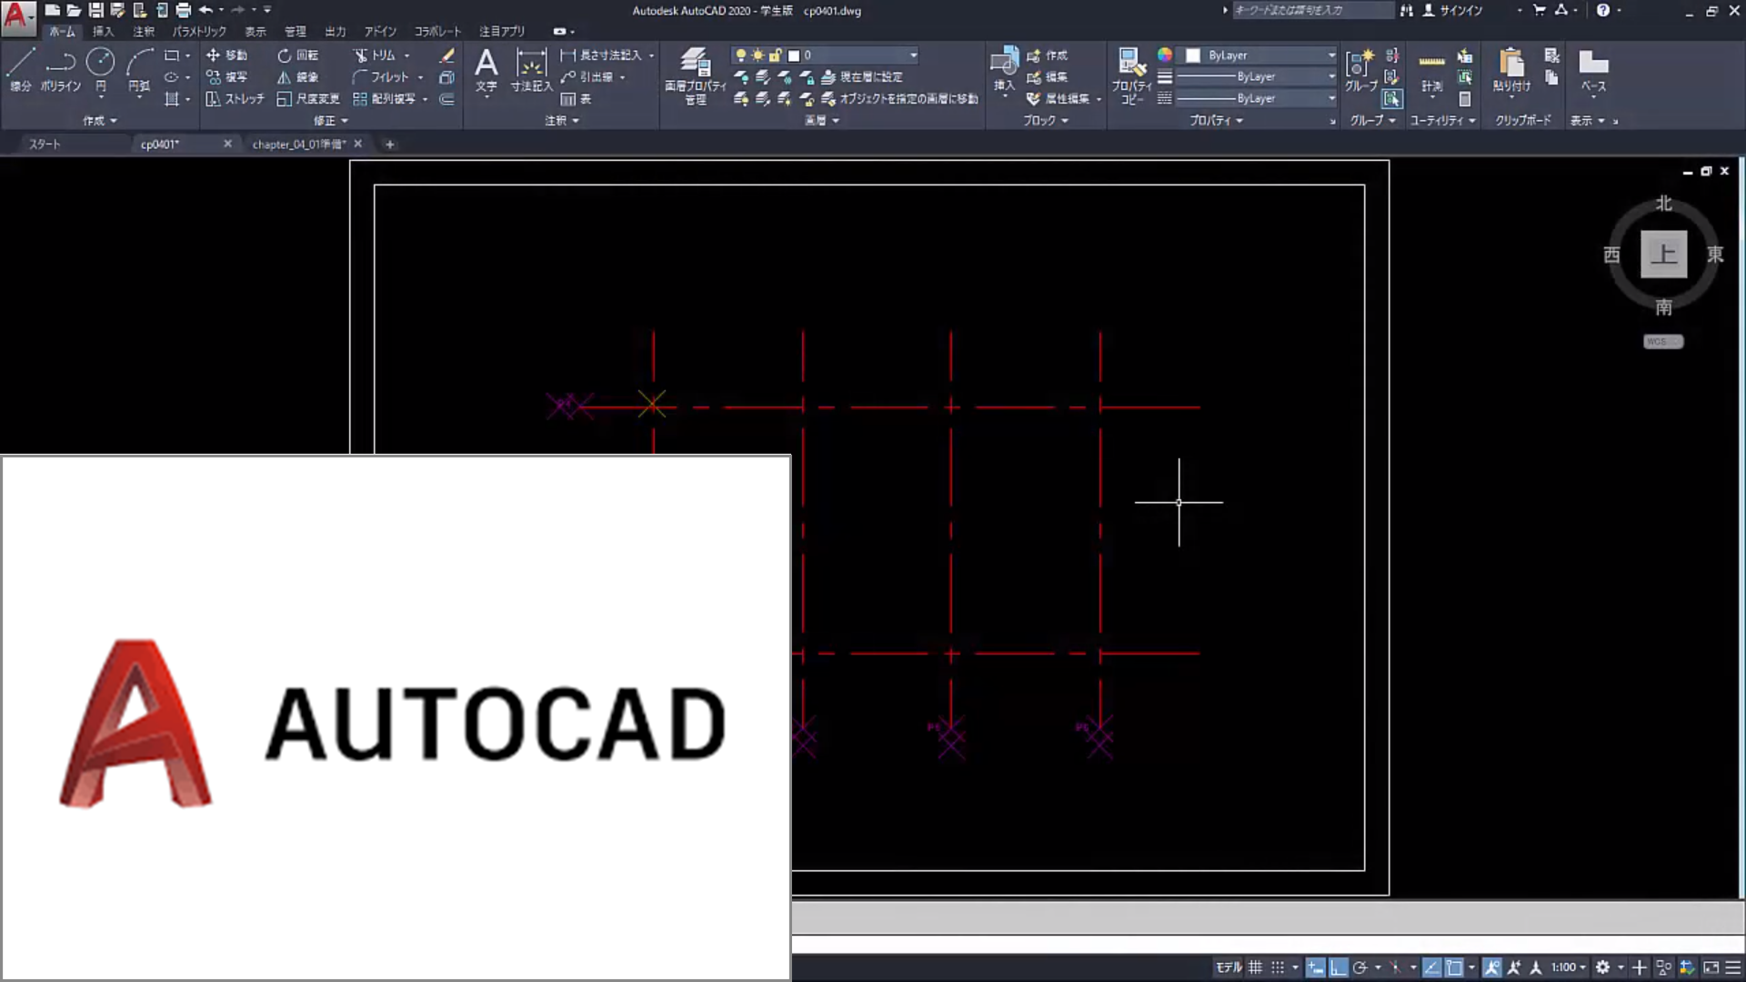This screenshot has width=1746, height=982.
Task: Expand the 作成 (Draw) panel
Action: coord(100,121)
